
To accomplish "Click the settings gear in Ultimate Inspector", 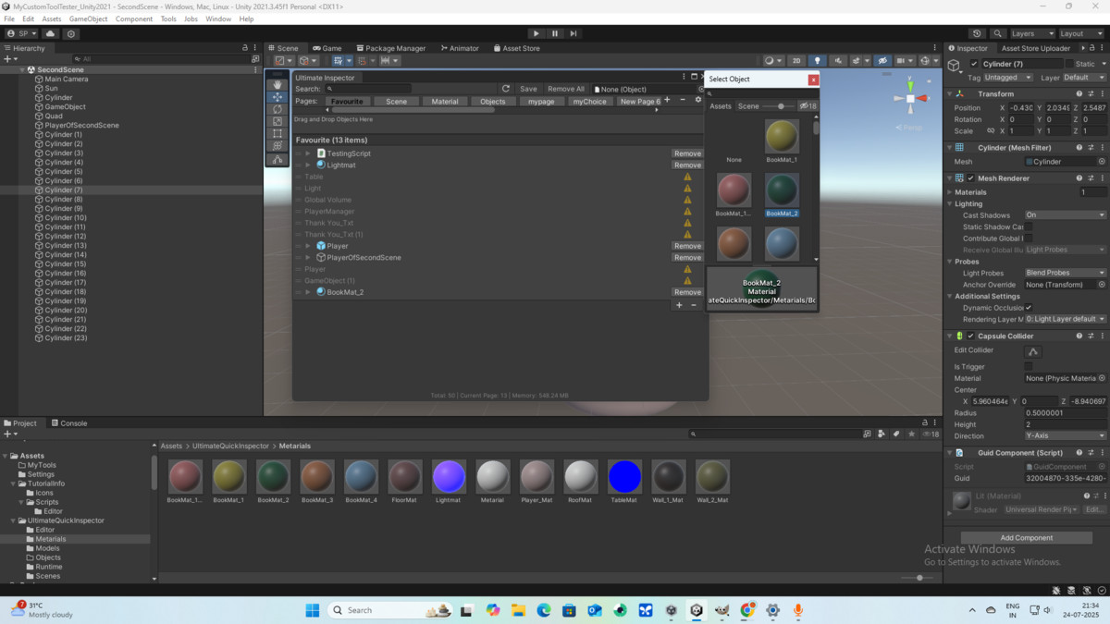I will pyautogui.click(x=698, y=100).
